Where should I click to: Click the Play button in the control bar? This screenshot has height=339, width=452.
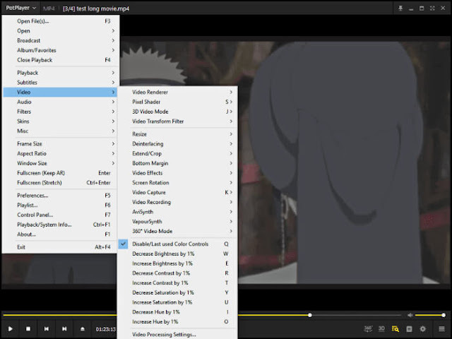click(x=11, y=328)
